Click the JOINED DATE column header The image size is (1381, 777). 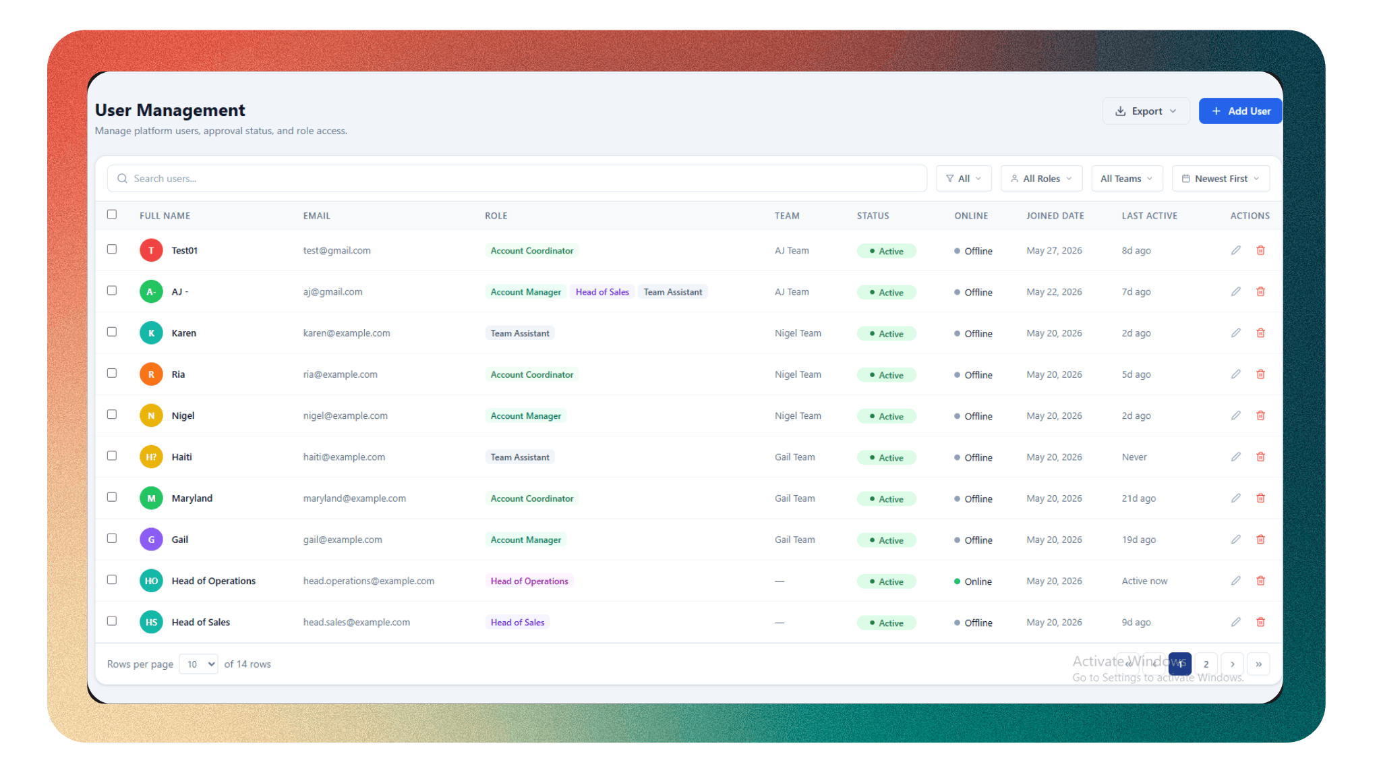coord(1055,216)
